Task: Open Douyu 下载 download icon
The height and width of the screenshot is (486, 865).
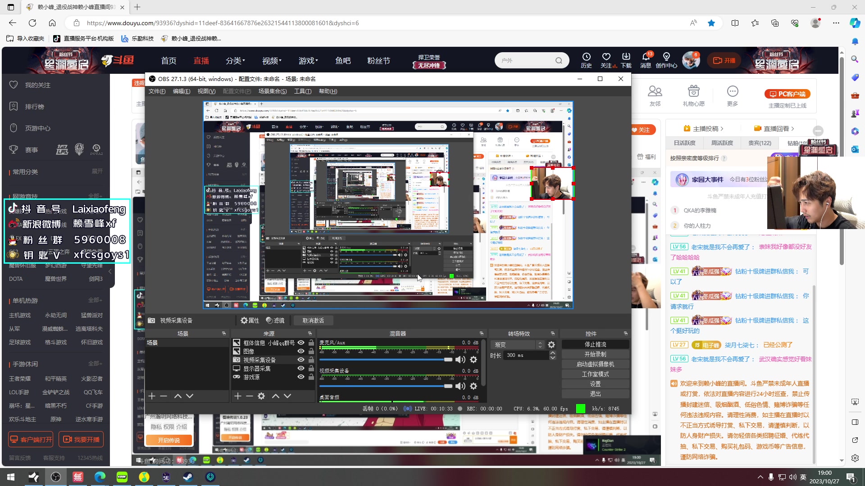Action: 626,60
